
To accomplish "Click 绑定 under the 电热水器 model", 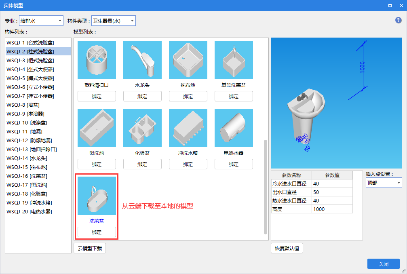I will point(234,164).
